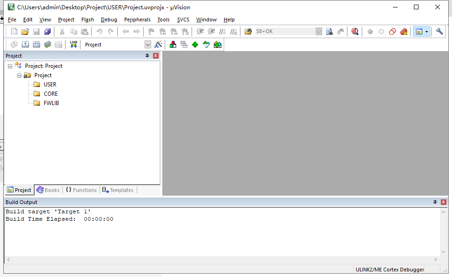Select the USER group folder
Screen dimensions: 452x277
click(50, 85)
